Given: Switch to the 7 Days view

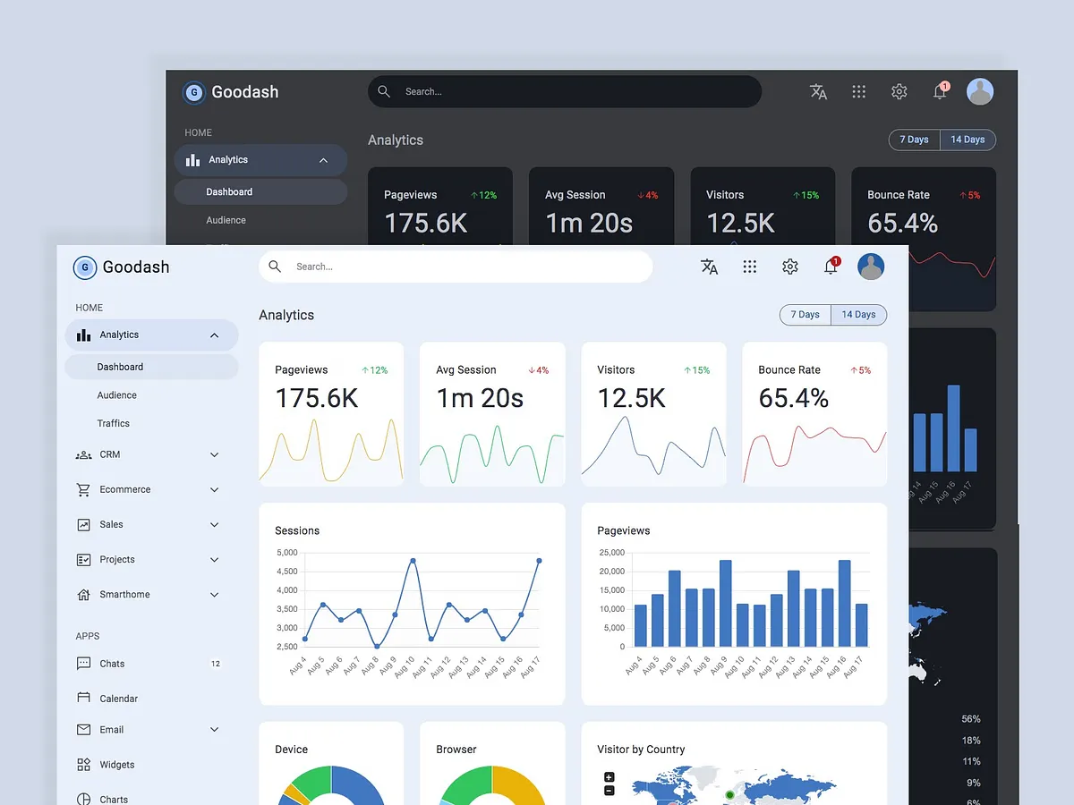Looking at the screenshot, I should point(804,314).
